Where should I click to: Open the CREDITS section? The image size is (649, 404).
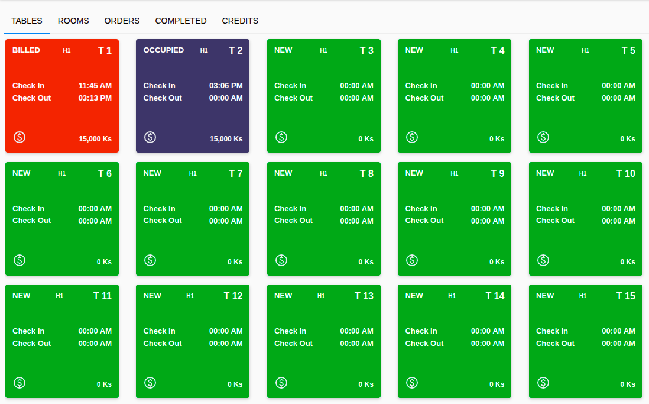click(240, 21)
